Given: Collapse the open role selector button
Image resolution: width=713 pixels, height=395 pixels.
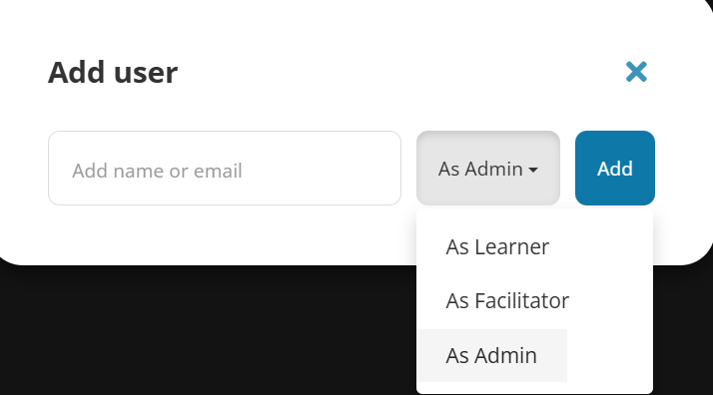Looking at the screenshot, I should (x=488, y=168).
